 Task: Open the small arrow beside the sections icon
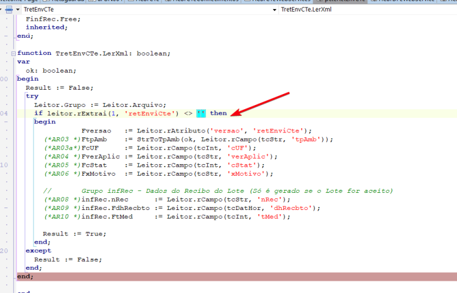point(18,10)
